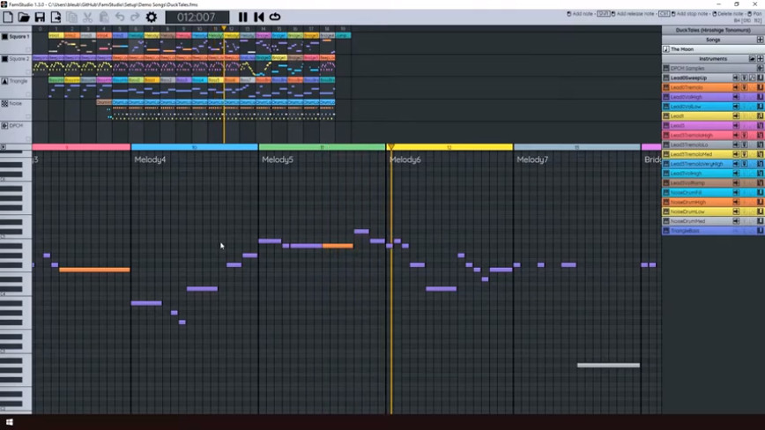Add a new song with the Songs plus icon
This screenshot has width=765, height=430.
(x=760, y=40)
